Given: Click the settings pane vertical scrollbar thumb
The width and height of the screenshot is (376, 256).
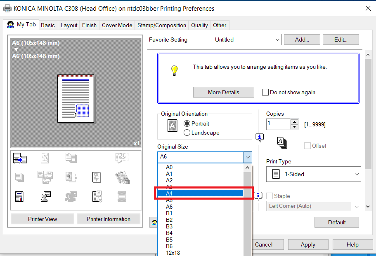Looking at the screenshot, I should click(368, 114).
